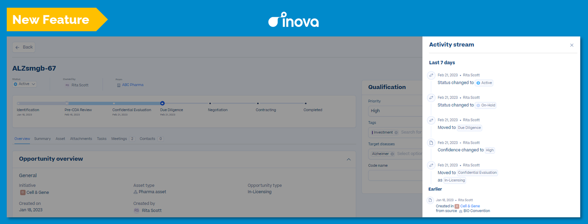Select the Confidential Evaluation stage marker
Image resolution: width=588 pixels, height=224 pixels.
114,104
